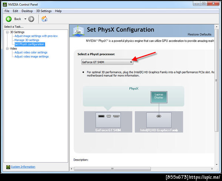Image resolution: width=222 pixels, height=181 pixels.
Task: Click the Set PhysX Configuration header icon
Action: point(78,31)
